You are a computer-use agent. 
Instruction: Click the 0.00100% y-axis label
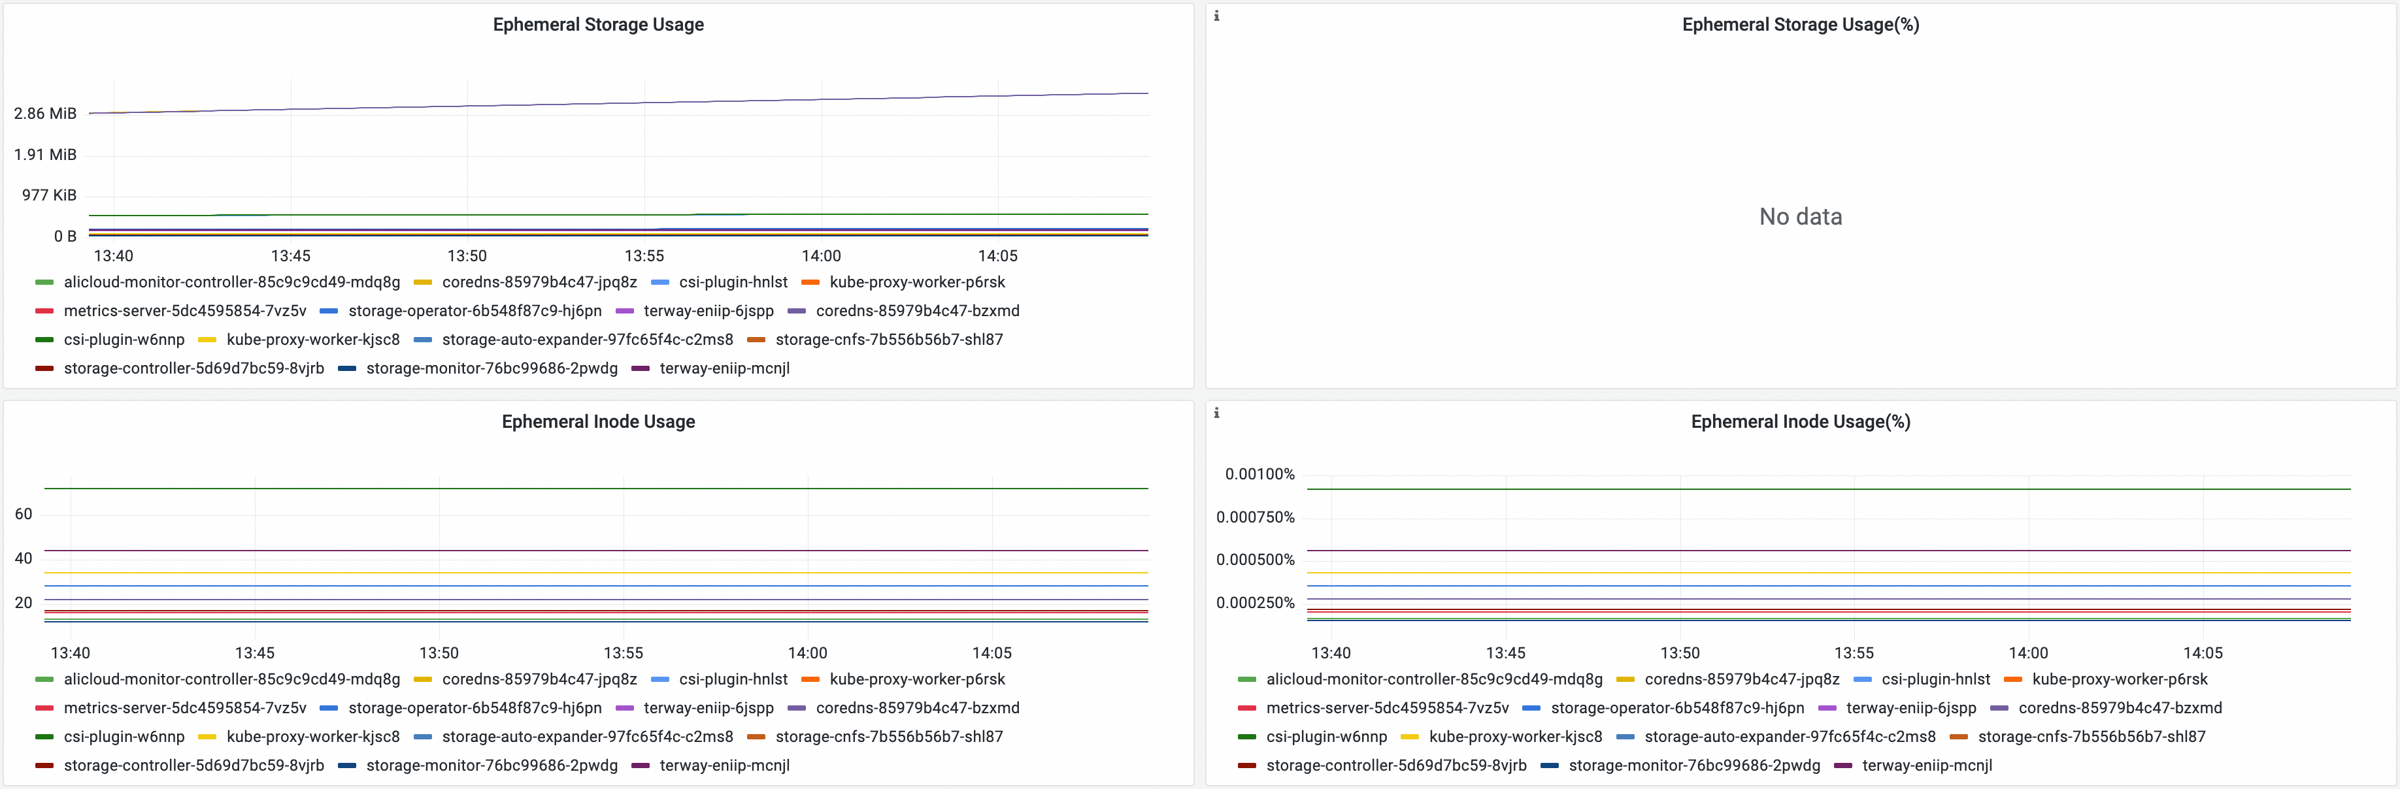[1259, 474]
